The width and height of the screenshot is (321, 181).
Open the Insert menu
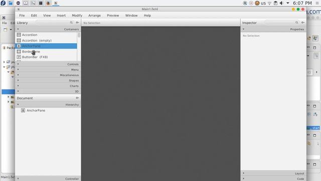(x=61, y=16)
